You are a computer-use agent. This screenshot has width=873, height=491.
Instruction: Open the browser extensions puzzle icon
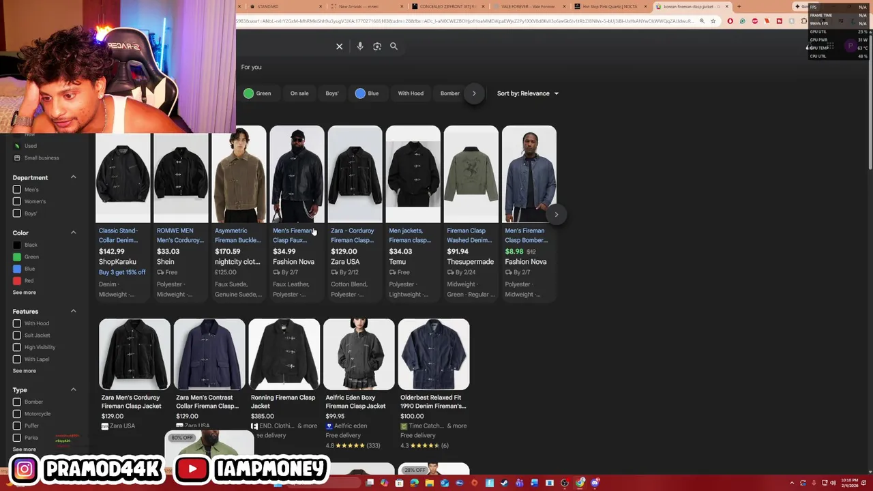coord(803,21)
